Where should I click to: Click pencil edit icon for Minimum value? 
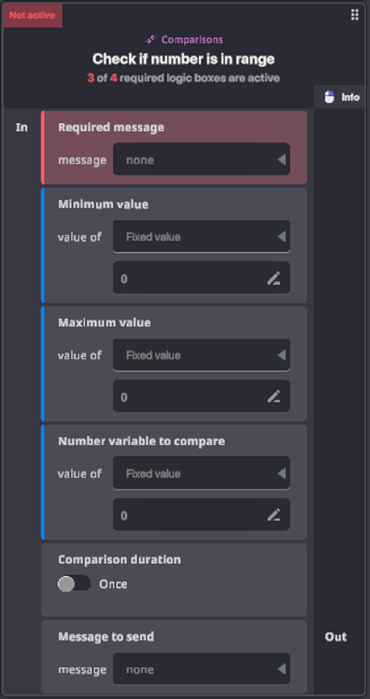pos(274,278)
